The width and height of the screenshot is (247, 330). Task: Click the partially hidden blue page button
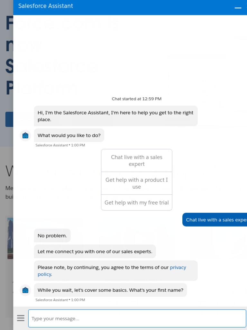[9, 119]
